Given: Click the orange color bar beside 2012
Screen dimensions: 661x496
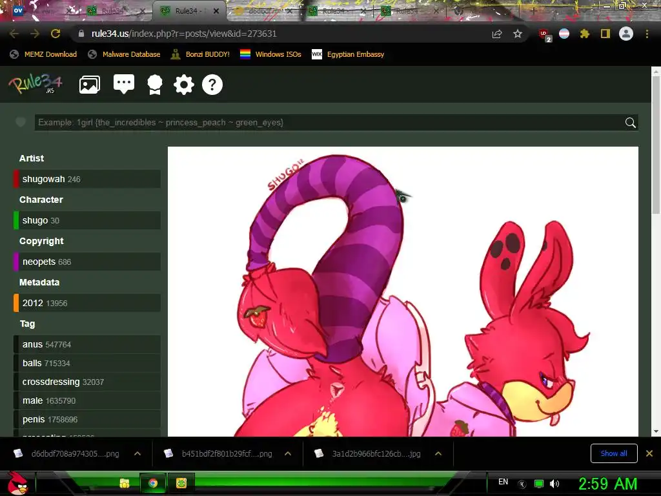Looking at the screenshot, I should (16, 303).
